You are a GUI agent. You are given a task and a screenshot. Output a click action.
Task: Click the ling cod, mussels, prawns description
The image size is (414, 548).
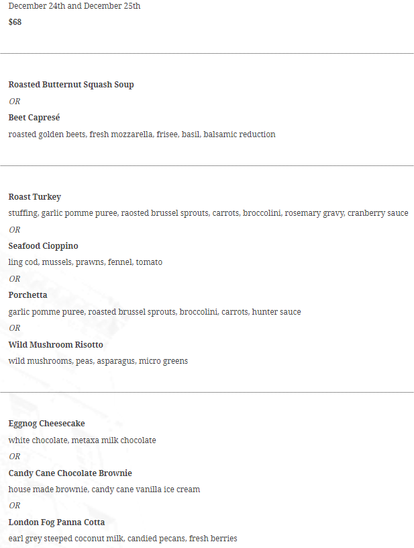[x=85, y=262]
